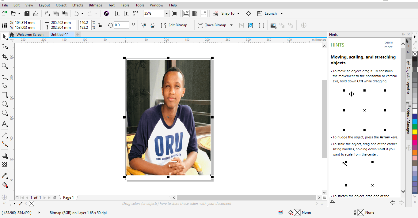Select the Text tool
The image size is (418, 218).
(4, 124)
